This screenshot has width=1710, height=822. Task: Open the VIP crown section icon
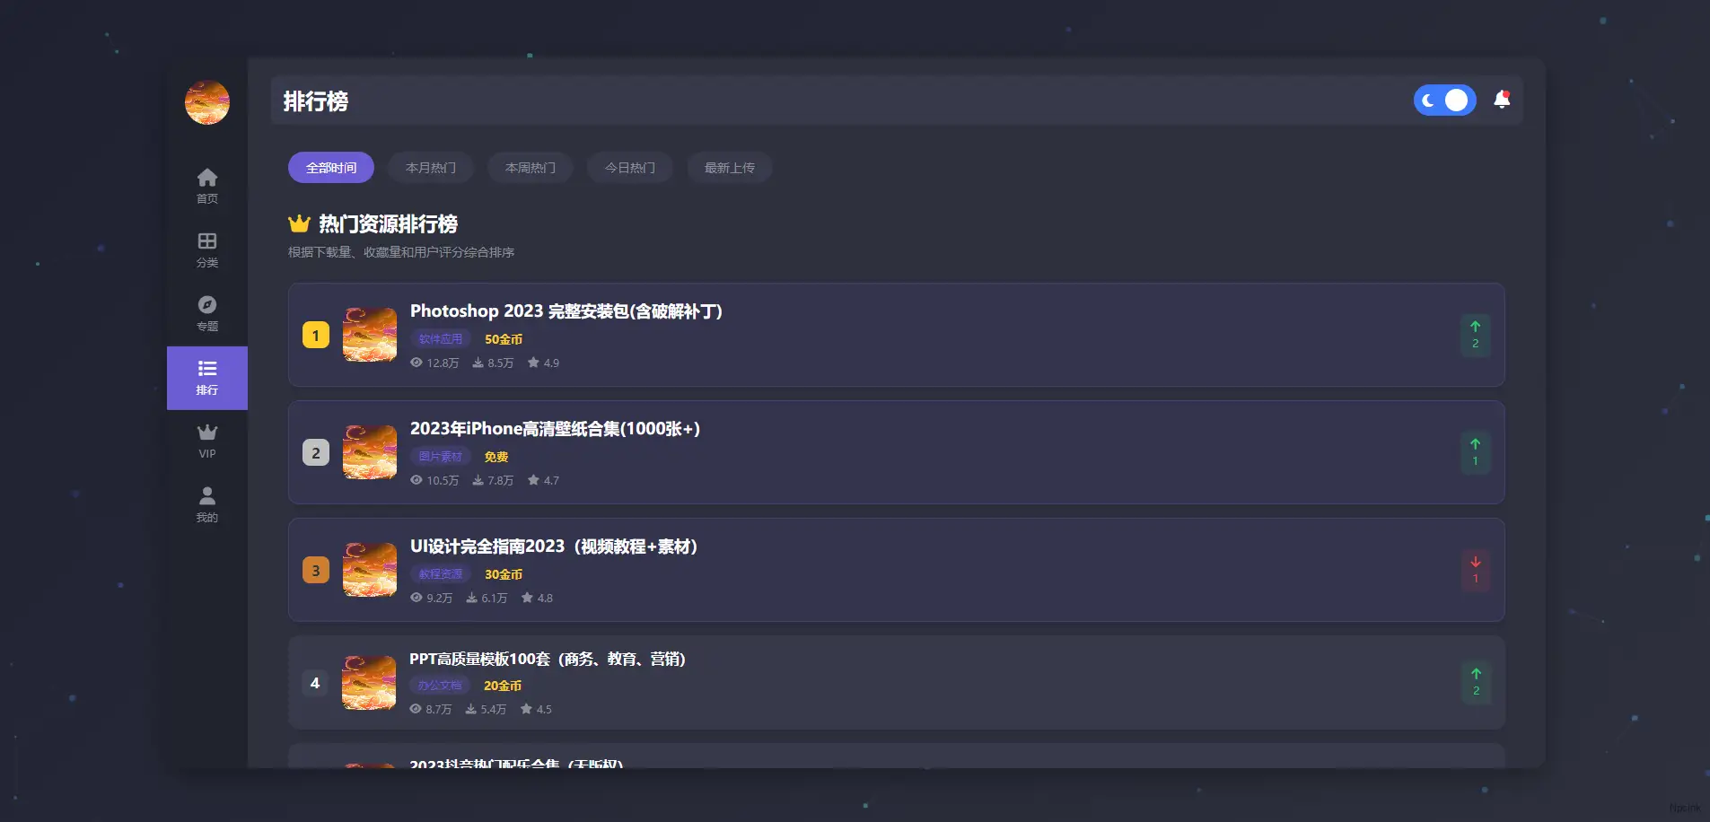tap(206, 433)
